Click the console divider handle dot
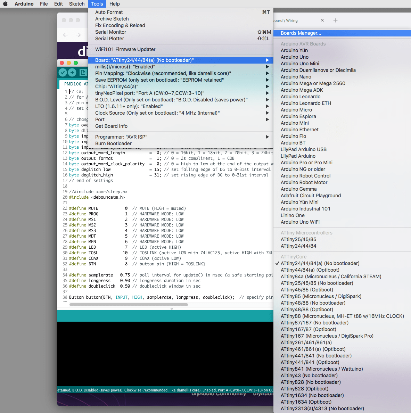Screen dimensions: 411x413 pyautogui.click(x=172, y=309)
